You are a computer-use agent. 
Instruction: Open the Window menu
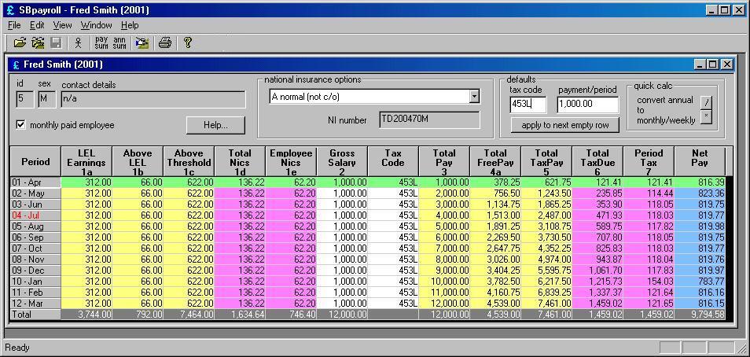coord(96,25)
